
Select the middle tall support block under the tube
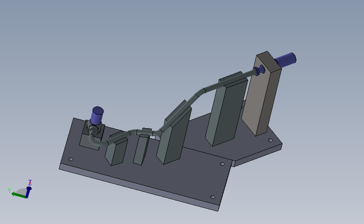coord(174,136)
